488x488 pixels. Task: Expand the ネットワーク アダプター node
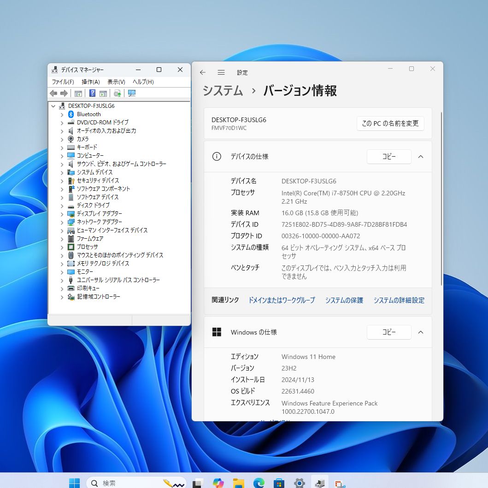pos(62,222)
